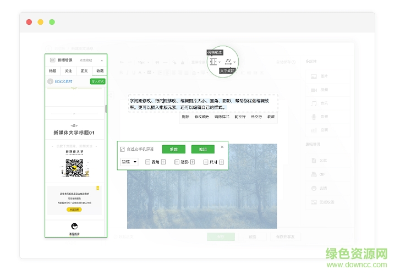Toggle the 自适应手机屏幕 checkbox
Viewport: 400px width, 275px height.
pyautogui.click(x=122, y=149)
